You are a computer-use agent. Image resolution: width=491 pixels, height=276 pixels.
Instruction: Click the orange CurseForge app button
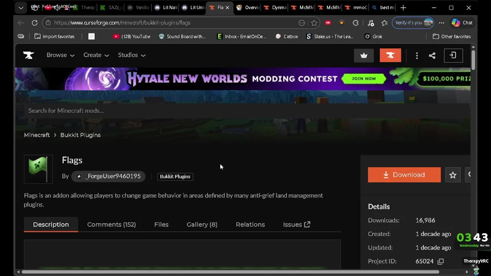(x=390, y=56)
